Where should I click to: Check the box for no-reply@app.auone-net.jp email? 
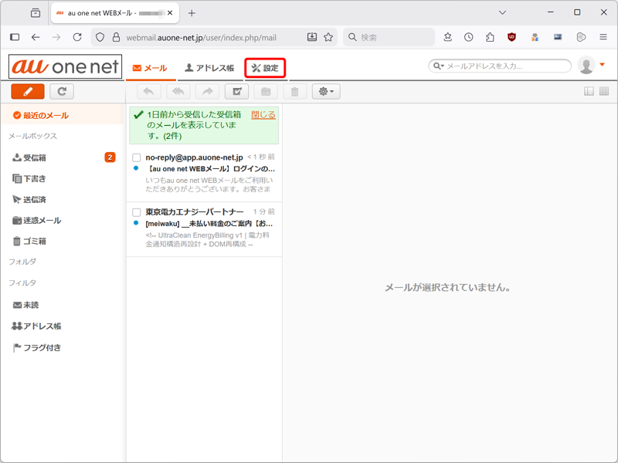click(x=137, y=158)
